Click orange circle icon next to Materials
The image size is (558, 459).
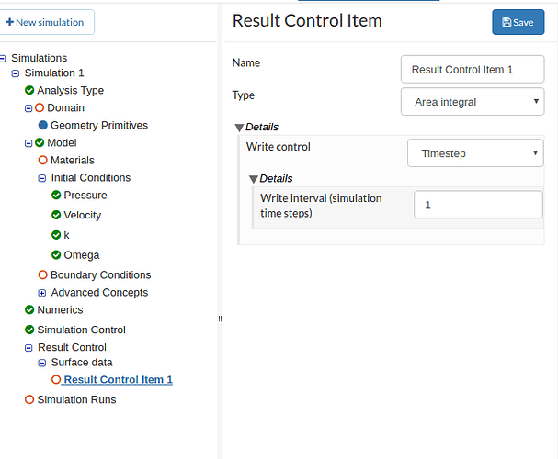pos(42,160)
